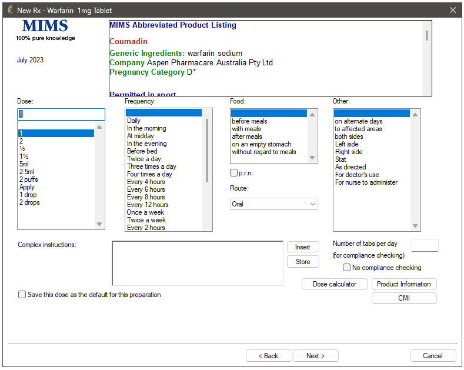Click the Dose input field

coord(61,114)
